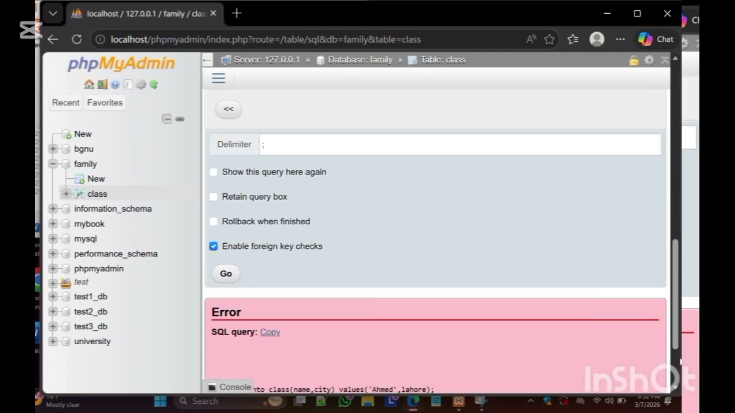Check the Retain query box option

pyautogui.click(x=214, y=197)
